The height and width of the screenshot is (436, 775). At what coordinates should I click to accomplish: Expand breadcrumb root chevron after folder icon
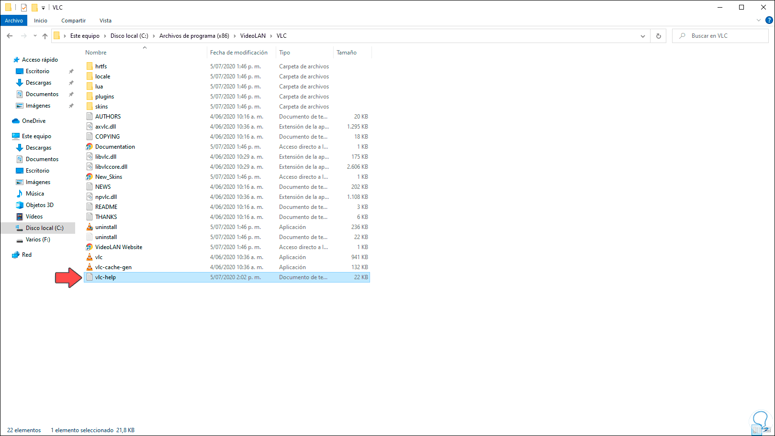click(x=65, y=36)
